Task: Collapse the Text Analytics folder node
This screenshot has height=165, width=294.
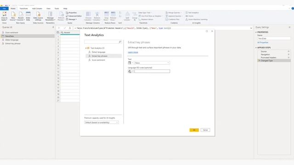Action: click(x=86, y=48)
